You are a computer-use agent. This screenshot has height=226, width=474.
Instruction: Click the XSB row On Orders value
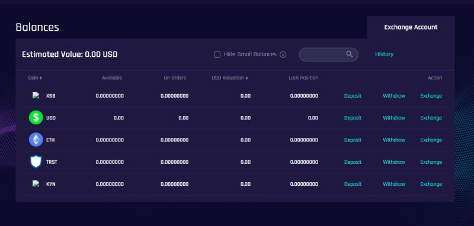[x=174, y=96]
